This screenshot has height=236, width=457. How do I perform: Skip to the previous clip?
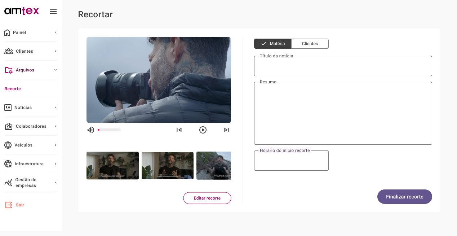[179, 130]
